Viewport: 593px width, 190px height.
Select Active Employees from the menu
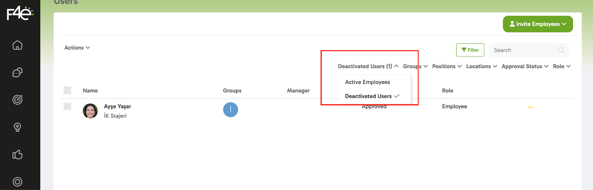coord(367,82)
